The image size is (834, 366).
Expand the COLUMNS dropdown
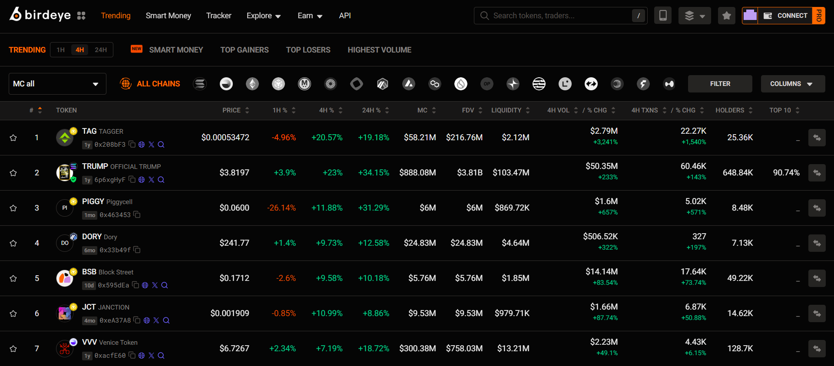coord(793,84)
